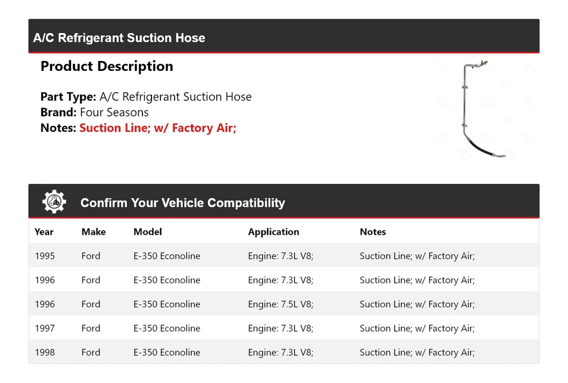568x383 pixels.
Task: Select the Product Description heading
Action: pyautogui.click(x=106, y=66)
